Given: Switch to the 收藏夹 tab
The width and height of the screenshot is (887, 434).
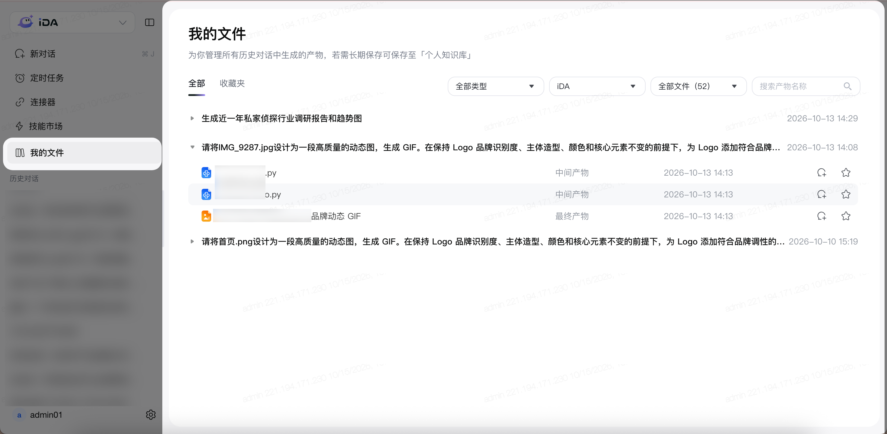Looking at the screenshot, I should (x=232, y=83).
